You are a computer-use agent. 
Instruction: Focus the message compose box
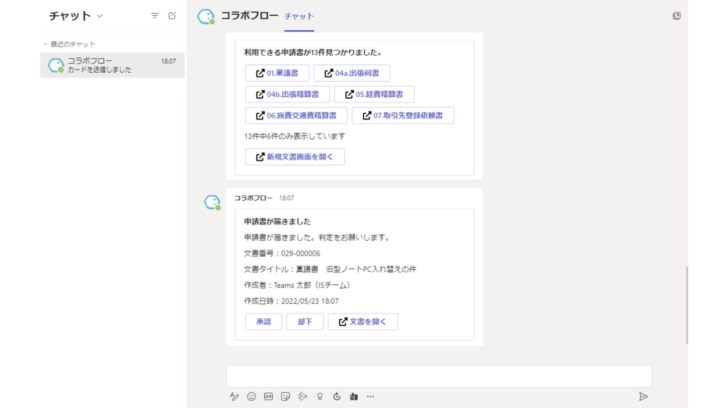[x=439, y=376]
